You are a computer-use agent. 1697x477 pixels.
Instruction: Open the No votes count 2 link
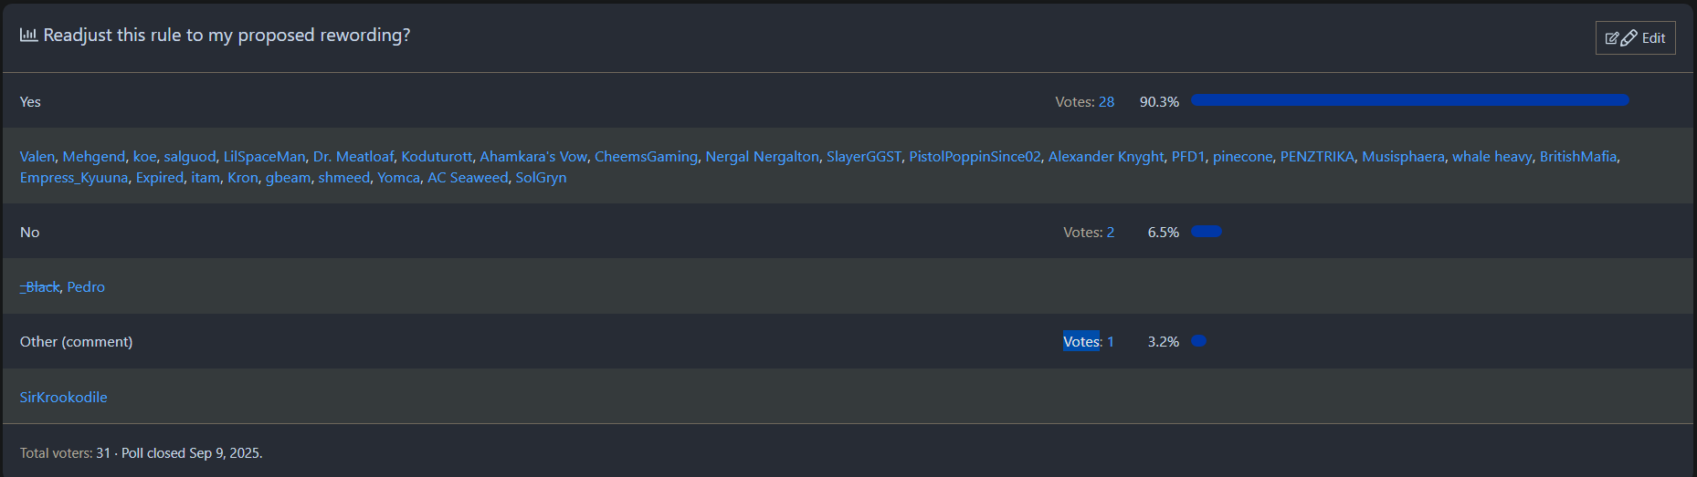point(1111,233)
